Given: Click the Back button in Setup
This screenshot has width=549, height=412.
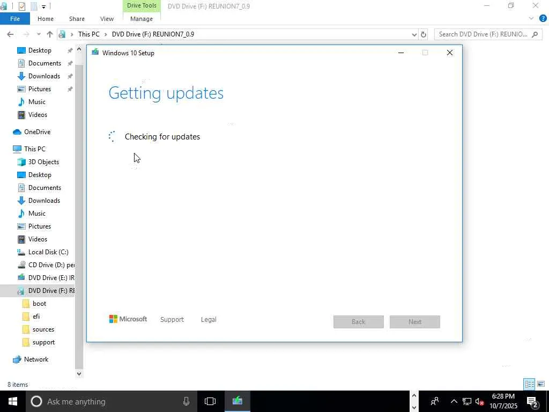Looking at the screenshot, I should point(359,322).
